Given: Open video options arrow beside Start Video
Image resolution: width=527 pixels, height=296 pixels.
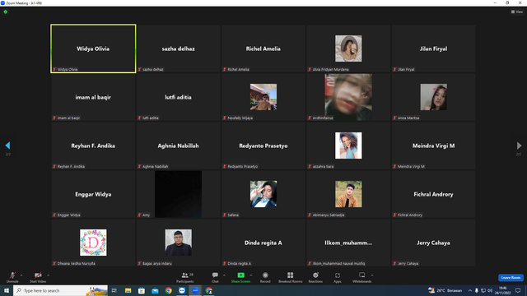Looking at the screenshot, I should 49,275.
